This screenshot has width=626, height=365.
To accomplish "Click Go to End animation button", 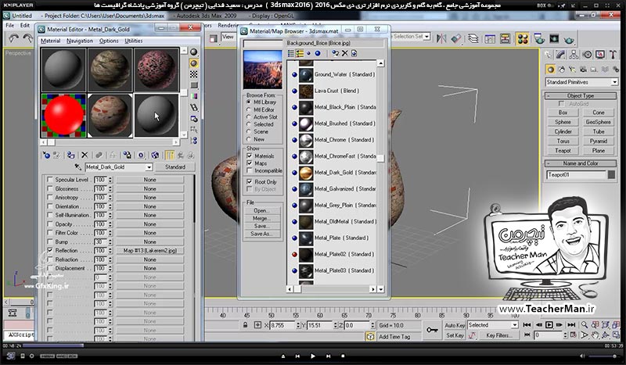I will click(571, 325).
